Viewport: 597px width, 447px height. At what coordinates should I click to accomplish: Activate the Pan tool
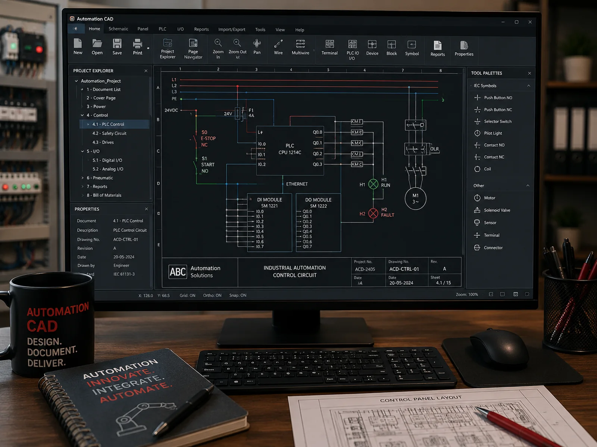click(257, 43)
